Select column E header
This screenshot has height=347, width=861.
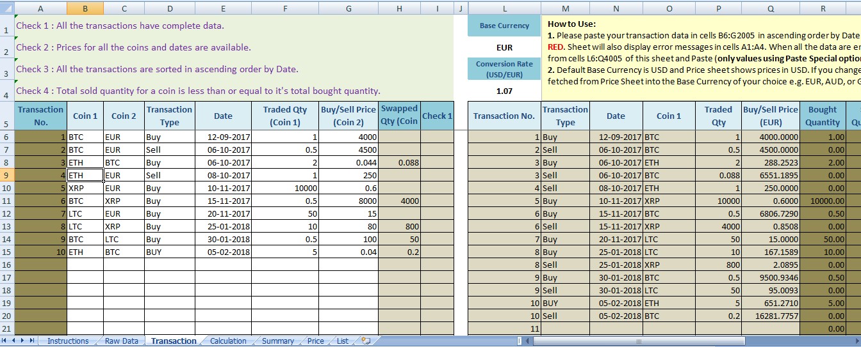click(x=223, y=8)
